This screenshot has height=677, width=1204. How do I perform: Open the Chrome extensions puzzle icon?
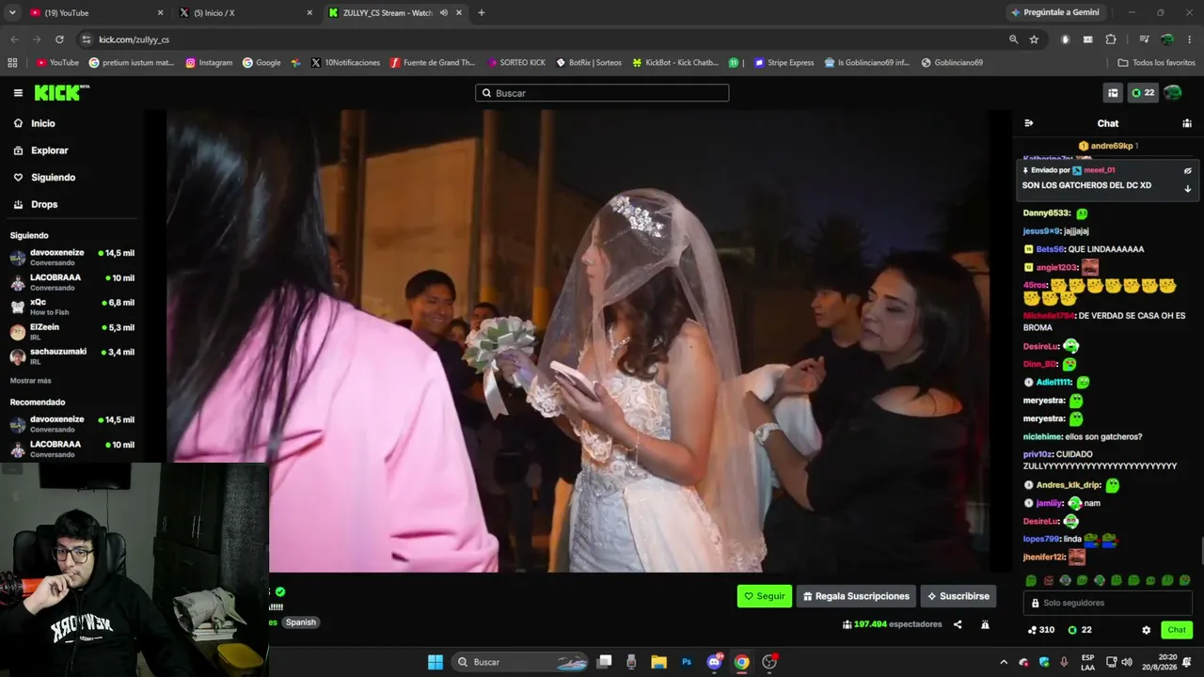[x=1111, y=39]
